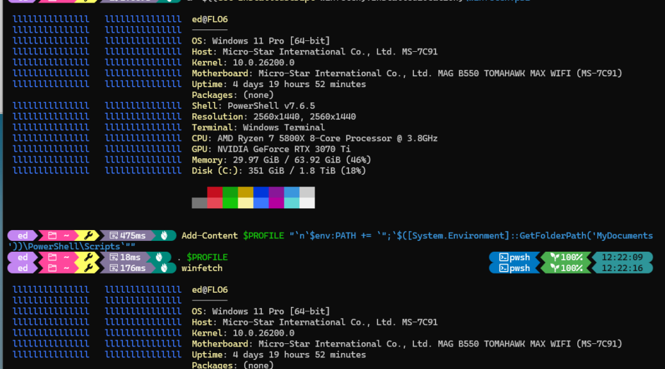Click $PROFILE in the Add-Content line
This screenshot has width=665, height=369.
[x=263, y=236]
